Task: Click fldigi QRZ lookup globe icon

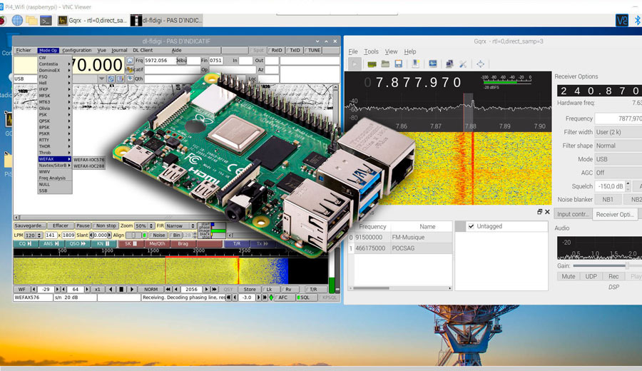Action: [x=130, y=61]
